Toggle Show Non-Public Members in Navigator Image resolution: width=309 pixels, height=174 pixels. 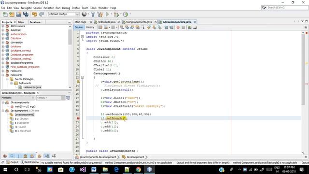(x=26, y=156)
